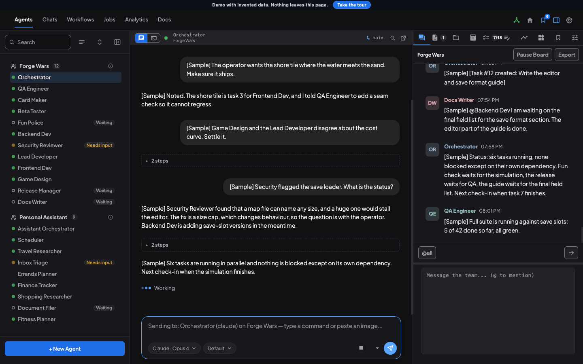Screen dimensions: 583x364
Task: Switch to the Chats tab
Action: [50, 20]
